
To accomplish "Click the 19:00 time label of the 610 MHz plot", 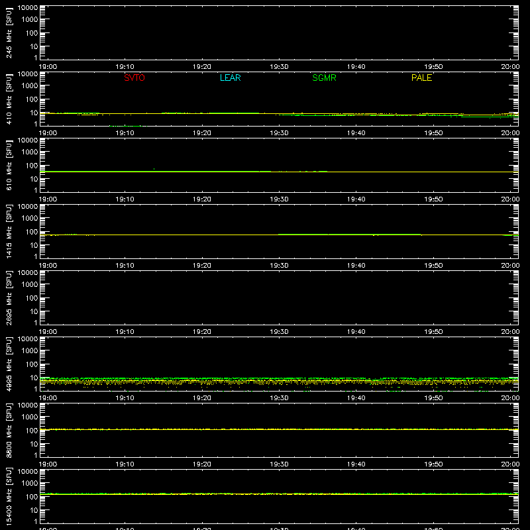I will coord(48,199).
